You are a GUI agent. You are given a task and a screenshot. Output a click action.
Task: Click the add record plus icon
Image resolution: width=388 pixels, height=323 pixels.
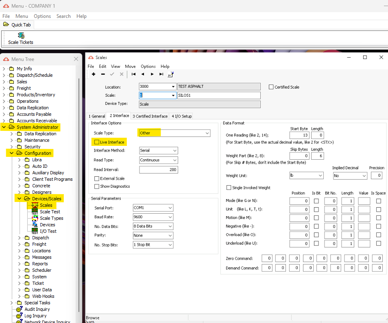94,74
